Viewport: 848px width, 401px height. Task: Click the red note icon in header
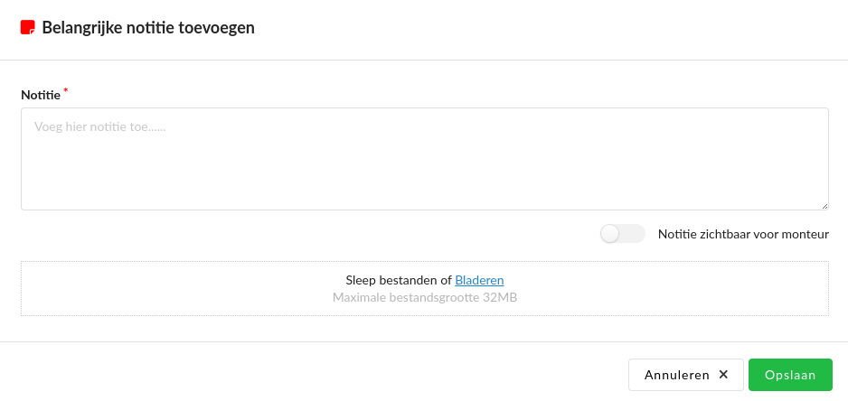(28, 28)
